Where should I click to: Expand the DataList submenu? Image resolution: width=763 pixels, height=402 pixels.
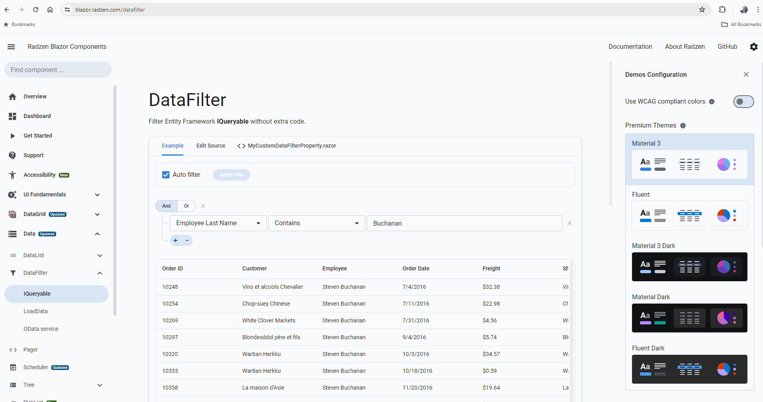click(100, 256)
